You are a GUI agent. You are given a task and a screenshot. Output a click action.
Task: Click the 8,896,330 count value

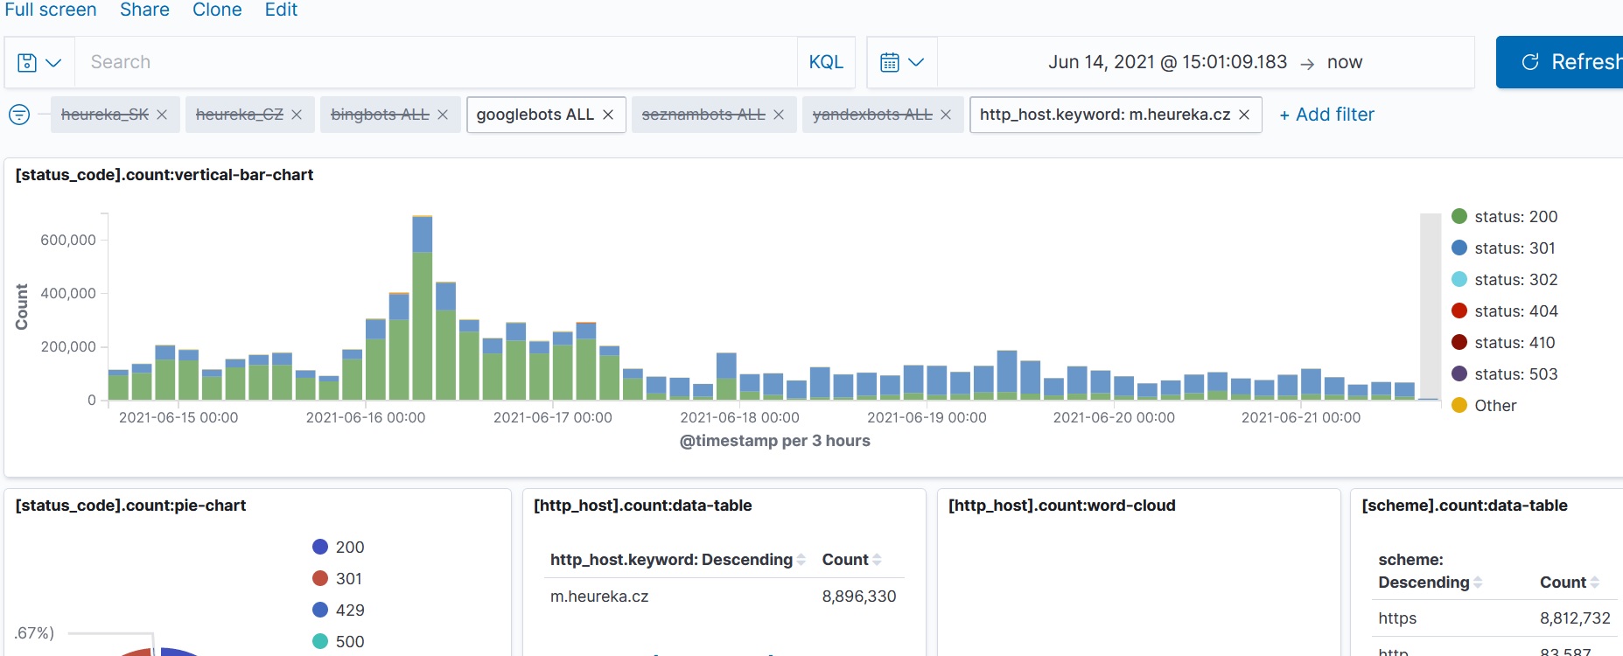[859, 597]
